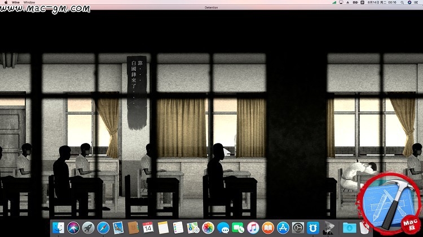
Task: Click the student asleep on desk
Action: (358, 175)
